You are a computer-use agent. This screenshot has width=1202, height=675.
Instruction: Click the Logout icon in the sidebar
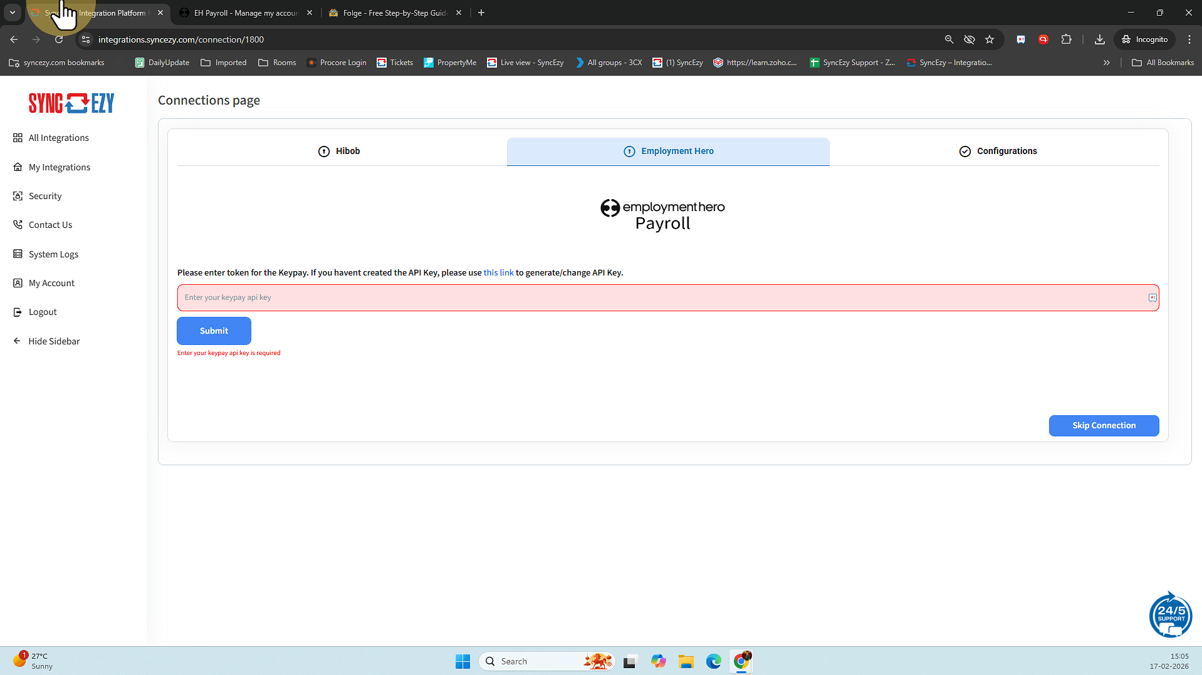tap(18, 312)
